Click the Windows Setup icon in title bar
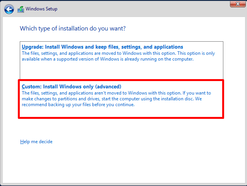The width and height of the screenshot is (247, 186). click(21, 9)
